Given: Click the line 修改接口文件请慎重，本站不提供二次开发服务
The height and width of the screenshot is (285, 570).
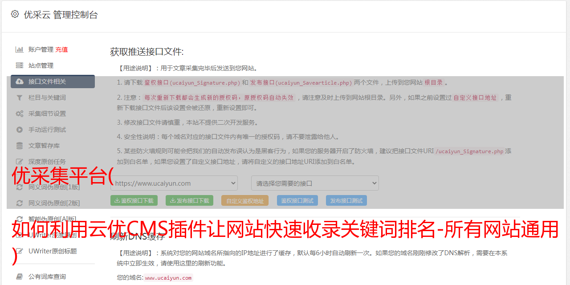Looking at the screenshot, I should (187, 122).
